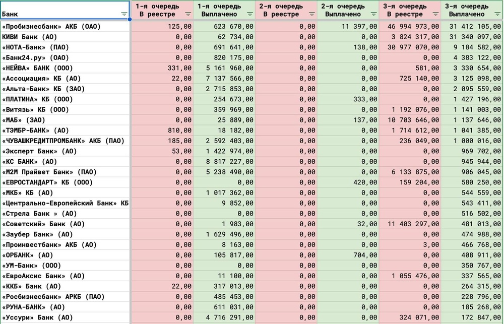
Task: Select the 704,00 cell in ОРБАНК row
Action: [348, 255]
